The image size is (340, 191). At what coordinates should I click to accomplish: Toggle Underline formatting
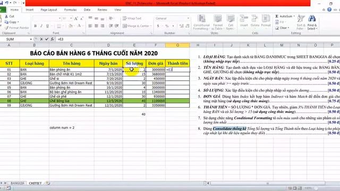pyautogui.click(x=47, y=26)
